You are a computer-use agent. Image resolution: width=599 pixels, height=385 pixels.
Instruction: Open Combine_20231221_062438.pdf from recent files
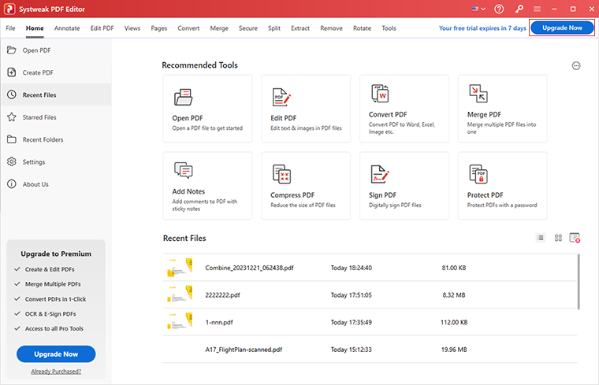[370, 268]
